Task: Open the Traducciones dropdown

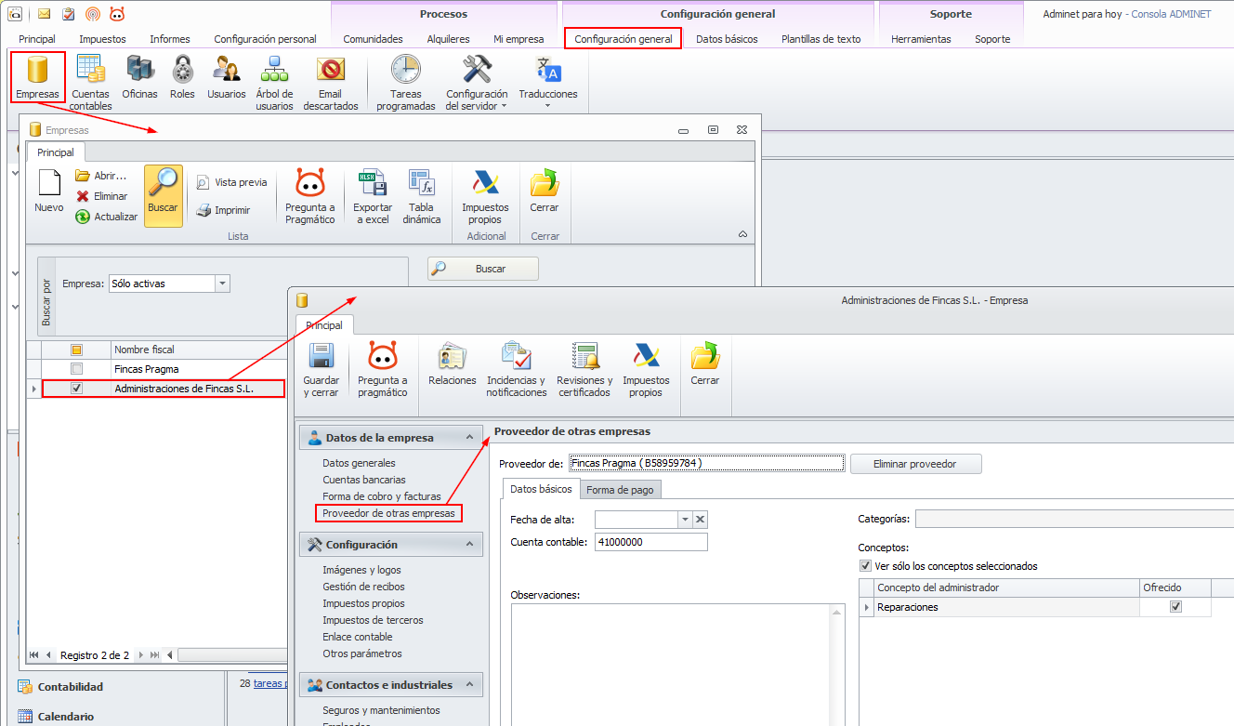Action: pyautogui.click(x=548, y=82)
